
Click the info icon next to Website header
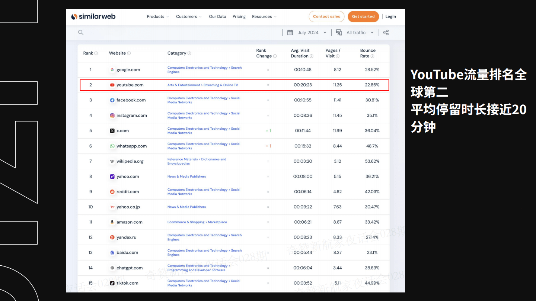tap(129, 53)
